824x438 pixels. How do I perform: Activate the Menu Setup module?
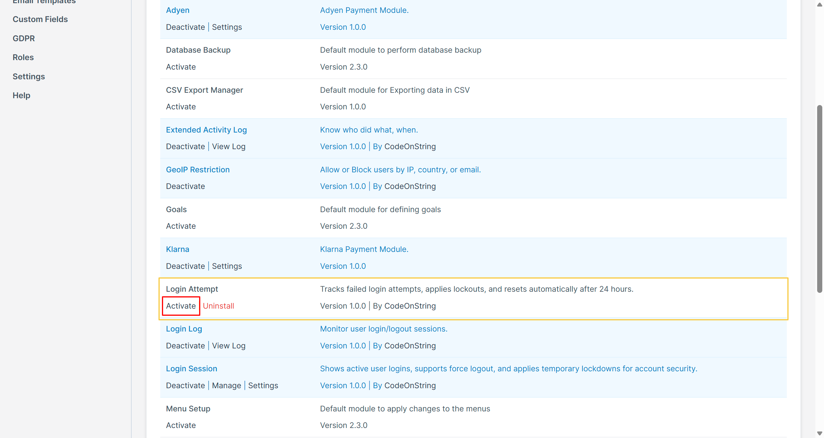181,425
